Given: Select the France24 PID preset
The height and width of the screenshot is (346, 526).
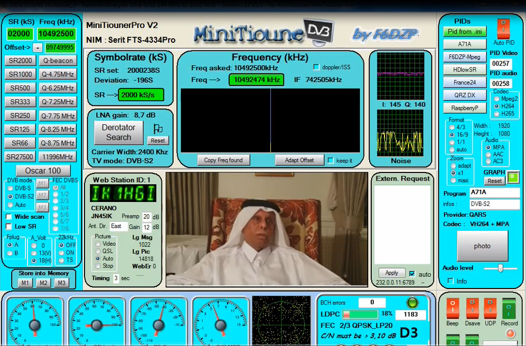Looking at the screenshot, I should coord(464,82).
